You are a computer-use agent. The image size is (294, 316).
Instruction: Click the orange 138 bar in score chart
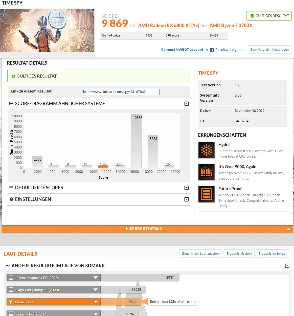click(103, 166)
